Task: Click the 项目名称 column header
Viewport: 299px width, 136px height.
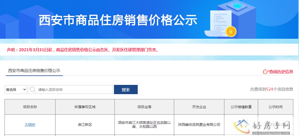Action: (30, 107)
